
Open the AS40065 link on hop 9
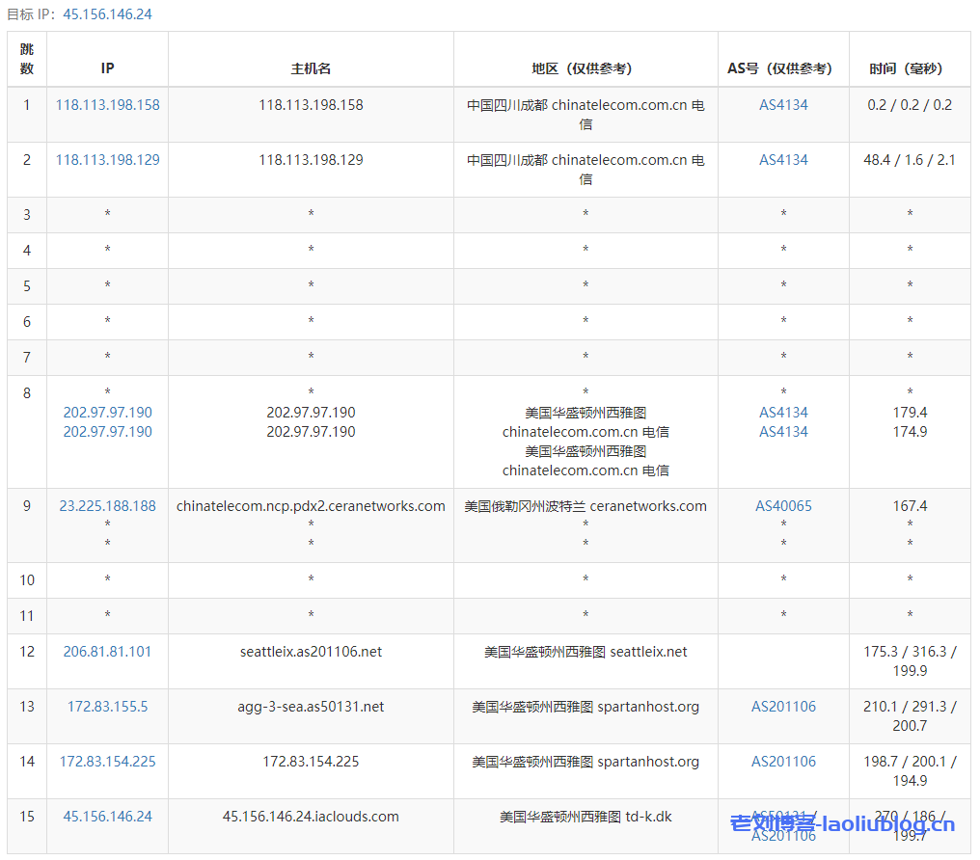783,505
